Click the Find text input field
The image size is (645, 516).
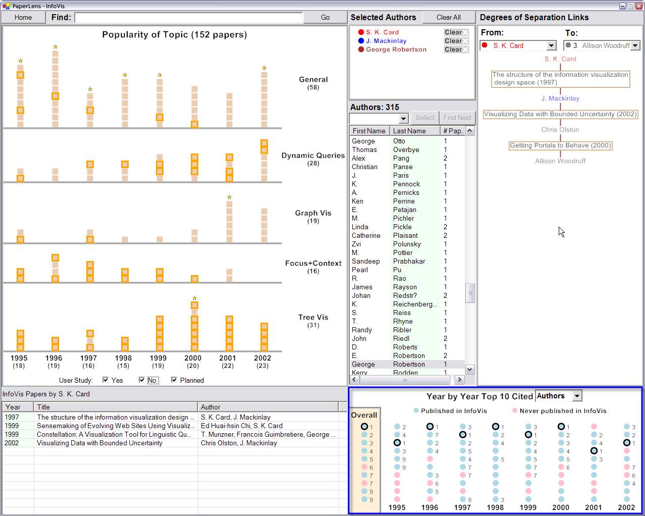[188, 18]
